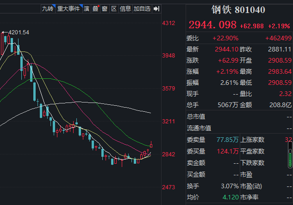293x205 pixels.
Task: Click the 窗 window layout icon
Action: [x=105, y=8]
